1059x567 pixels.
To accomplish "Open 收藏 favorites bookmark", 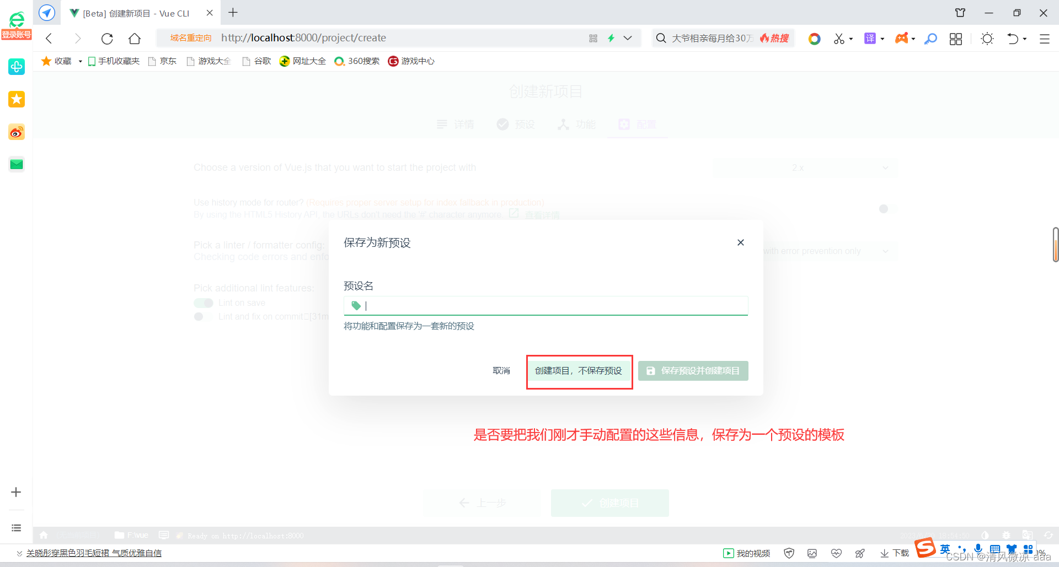I will pos(57,61).
